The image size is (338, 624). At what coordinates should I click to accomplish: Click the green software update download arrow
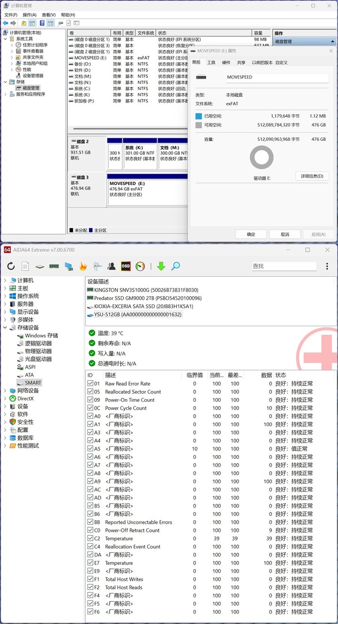click(161, 266)
